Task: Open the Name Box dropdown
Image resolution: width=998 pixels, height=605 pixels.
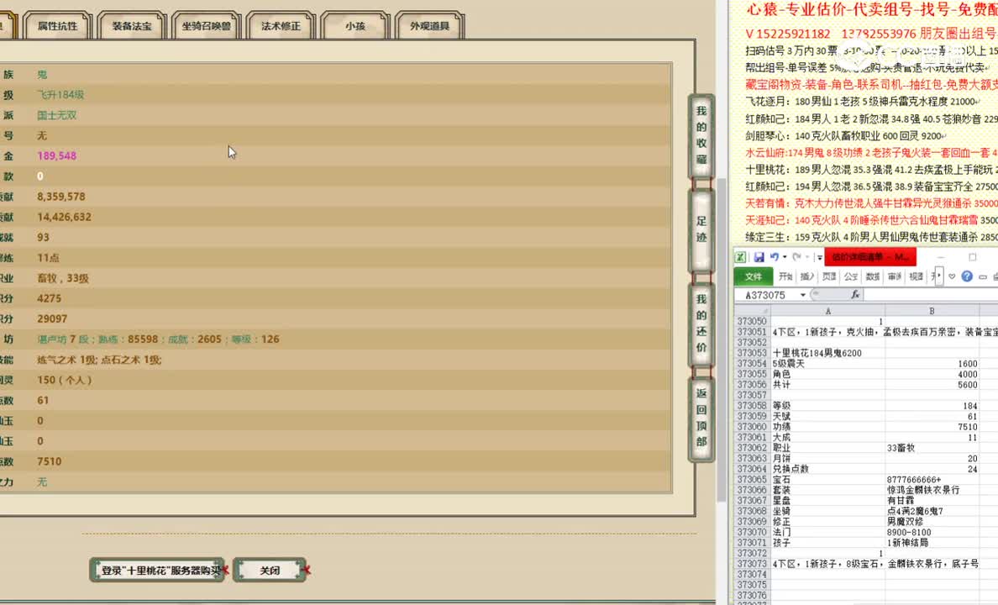Action: [802, 294]
